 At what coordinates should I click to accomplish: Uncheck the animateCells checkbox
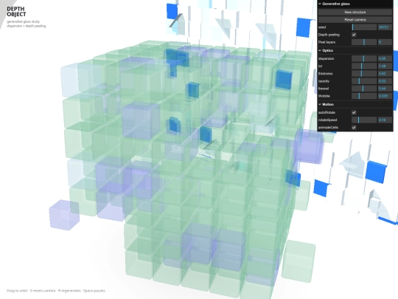coord(354,128)
